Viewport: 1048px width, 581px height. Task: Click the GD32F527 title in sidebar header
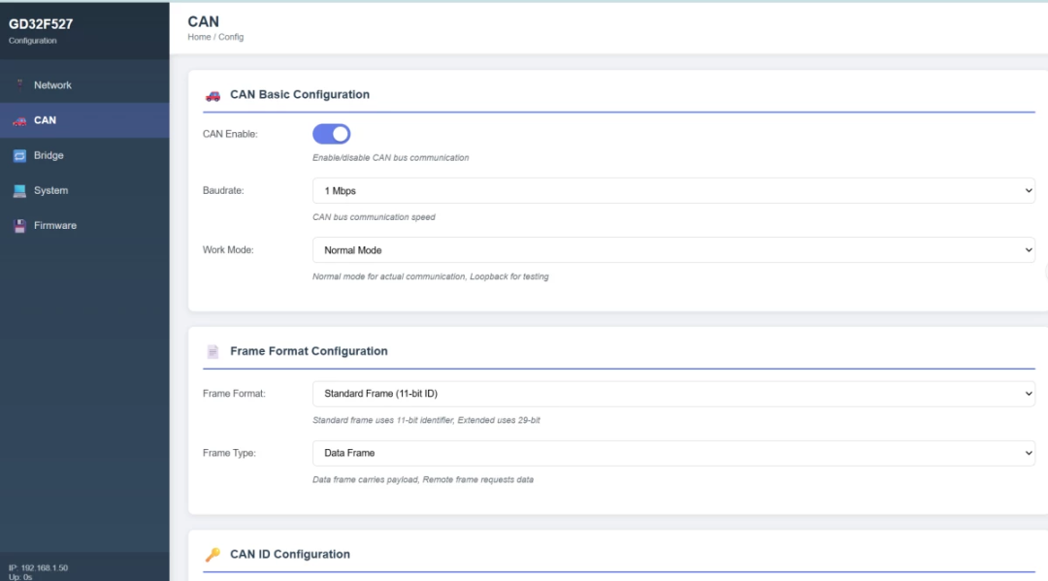point(41,24)
